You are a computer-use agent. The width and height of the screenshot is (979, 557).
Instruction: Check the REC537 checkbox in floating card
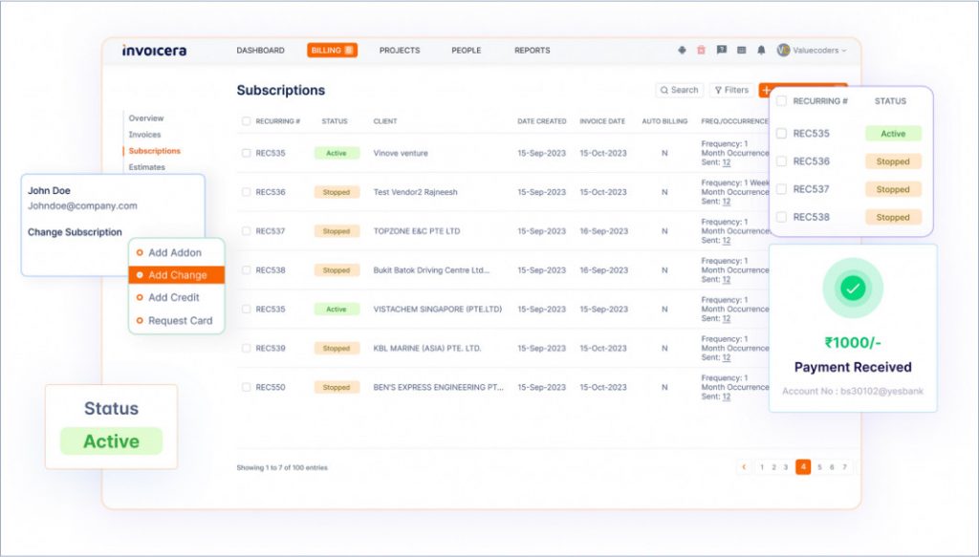point(781,189)
